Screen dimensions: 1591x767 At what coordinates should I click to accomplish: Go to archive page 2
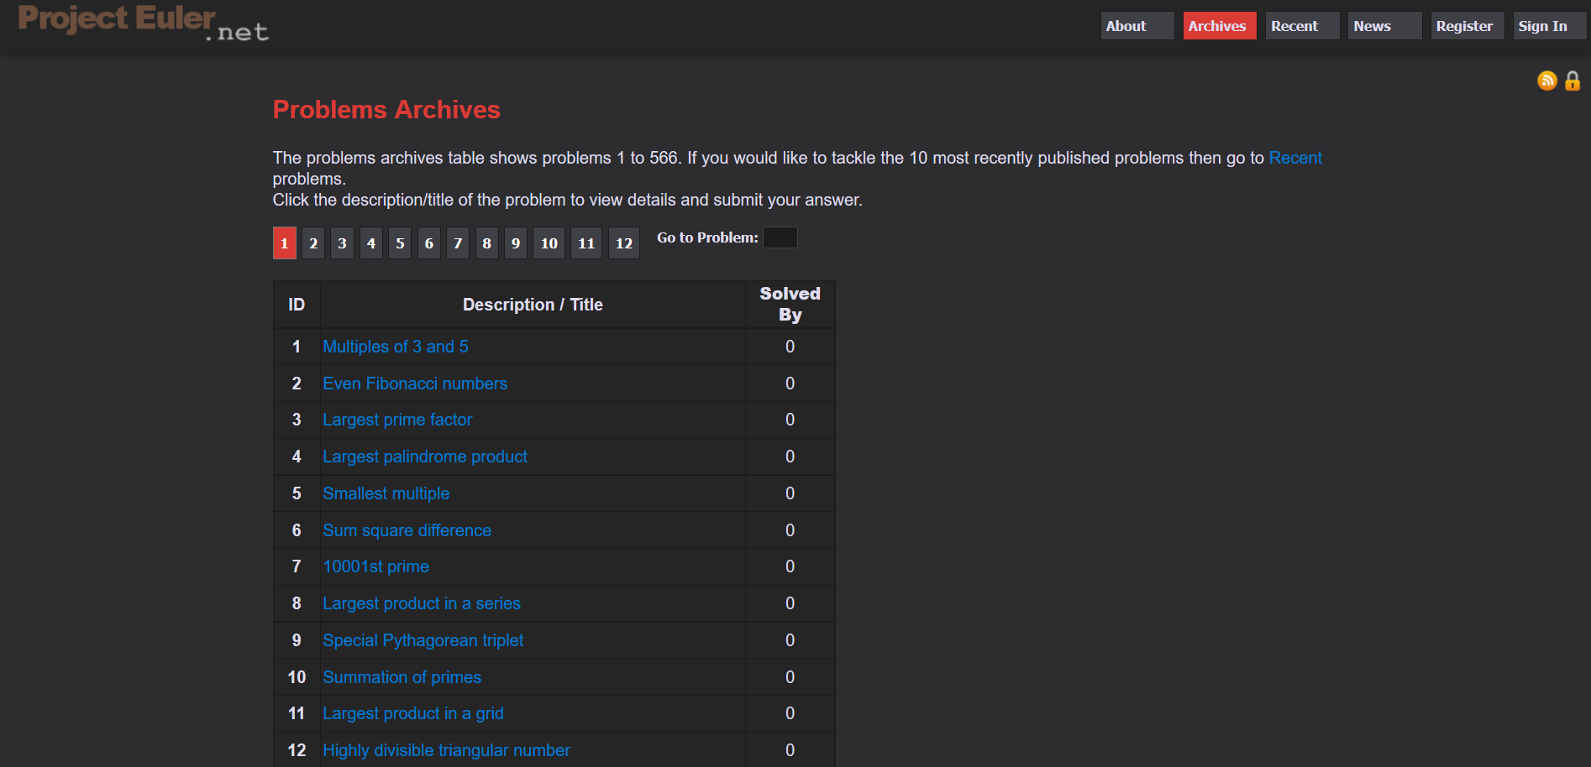pos(313,243)
